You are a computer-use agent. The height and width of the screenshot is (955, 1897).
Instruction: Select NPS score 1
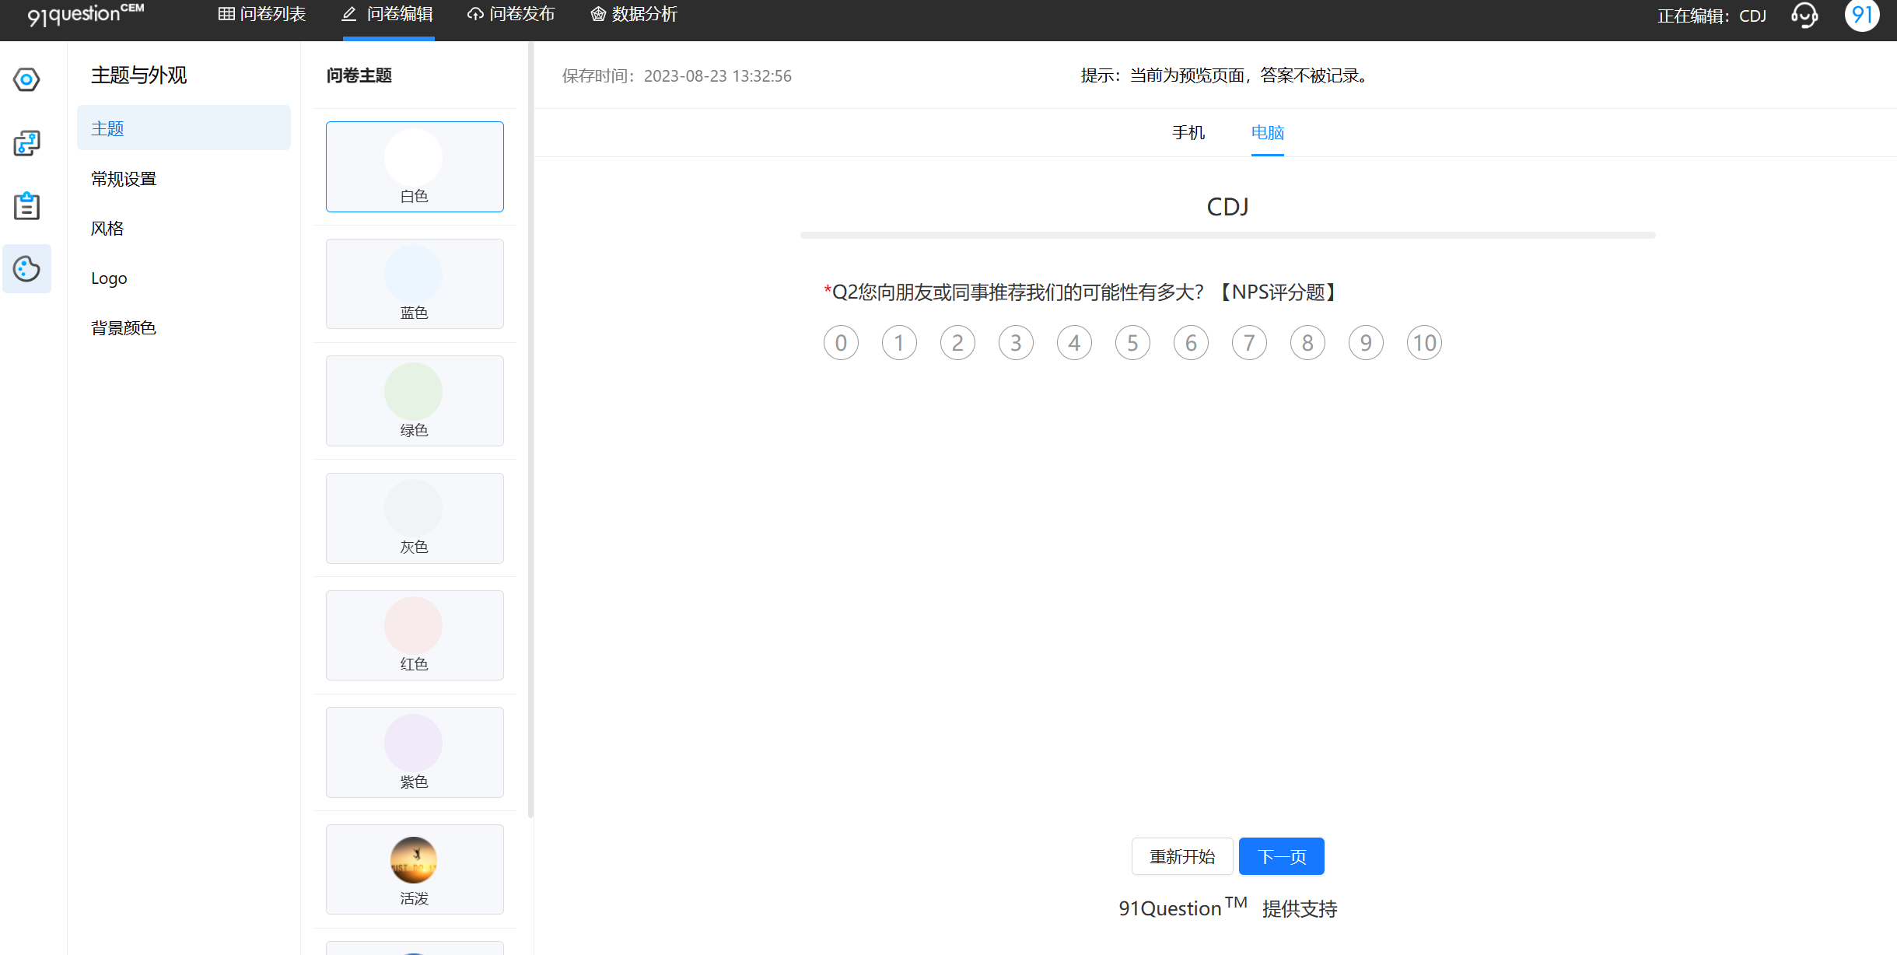[x=899, y=343]
